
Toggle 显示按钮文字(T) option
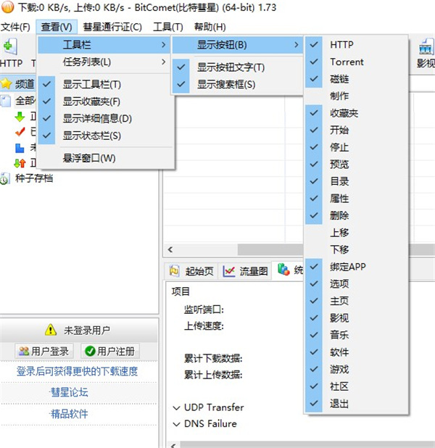237,67
